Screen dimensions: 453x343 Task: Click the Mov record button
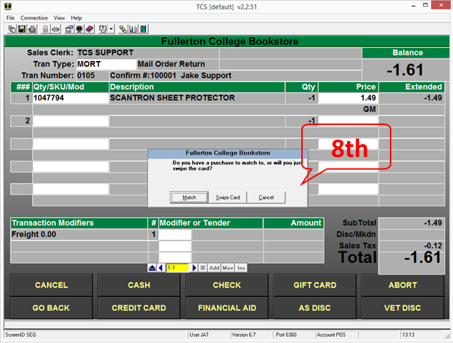pyautogui.click(x=228, y=268)
